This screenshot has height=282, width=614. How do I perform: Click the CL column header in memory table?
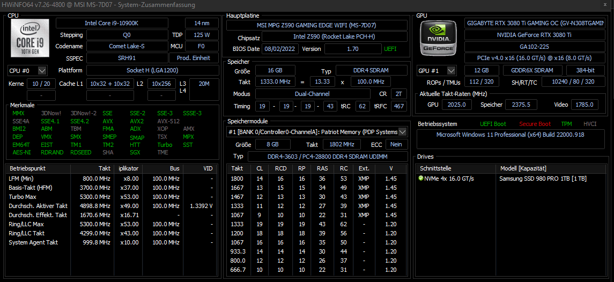click(x=260, y=168)
